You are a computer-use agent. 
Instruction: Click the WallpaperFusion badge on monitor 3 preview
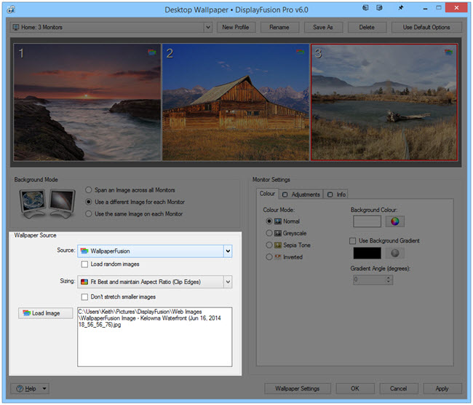click(448, 52)
